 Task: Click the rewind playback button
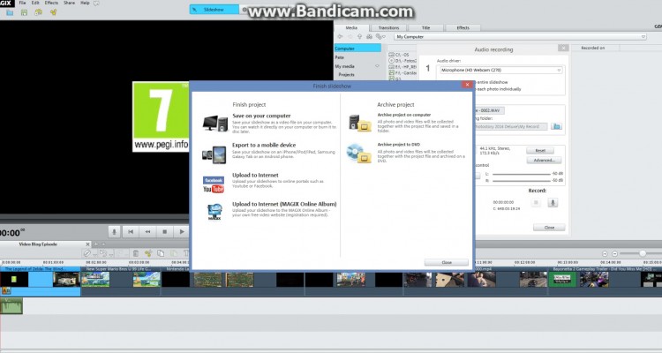click(x=147, y=231)
